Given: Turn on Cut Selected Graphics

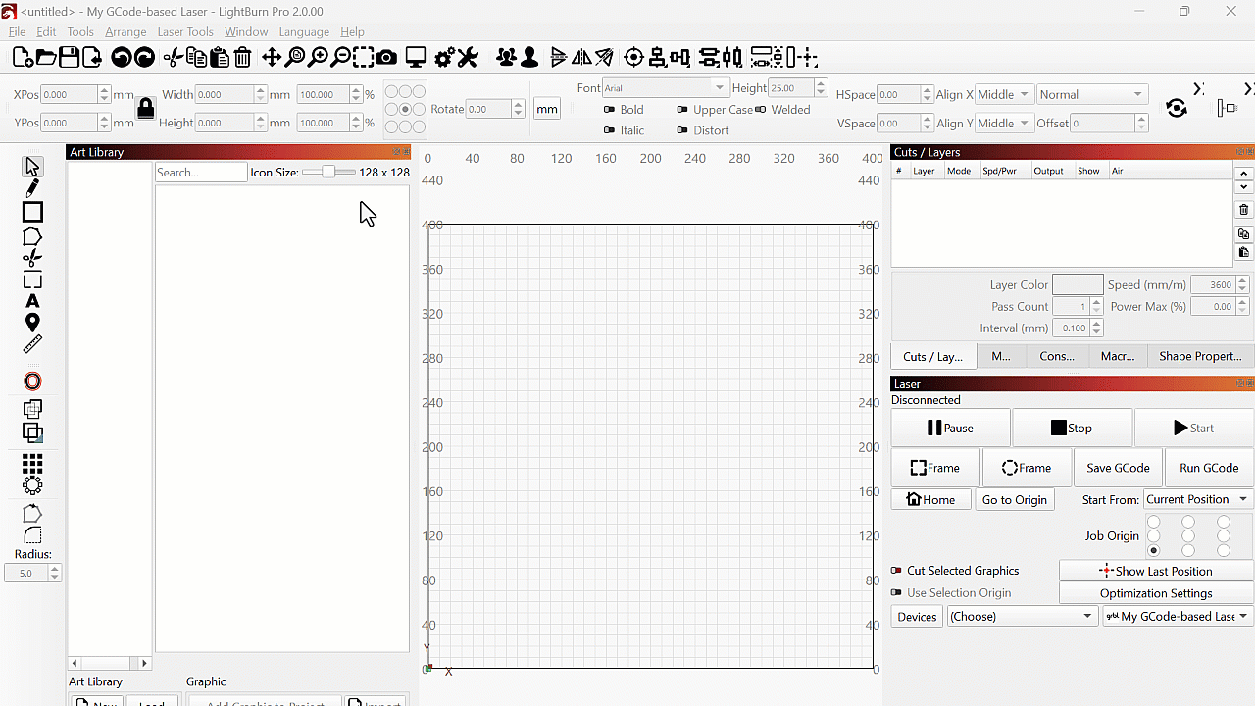Looking at the screenshot, I should (x=896, y=571).
